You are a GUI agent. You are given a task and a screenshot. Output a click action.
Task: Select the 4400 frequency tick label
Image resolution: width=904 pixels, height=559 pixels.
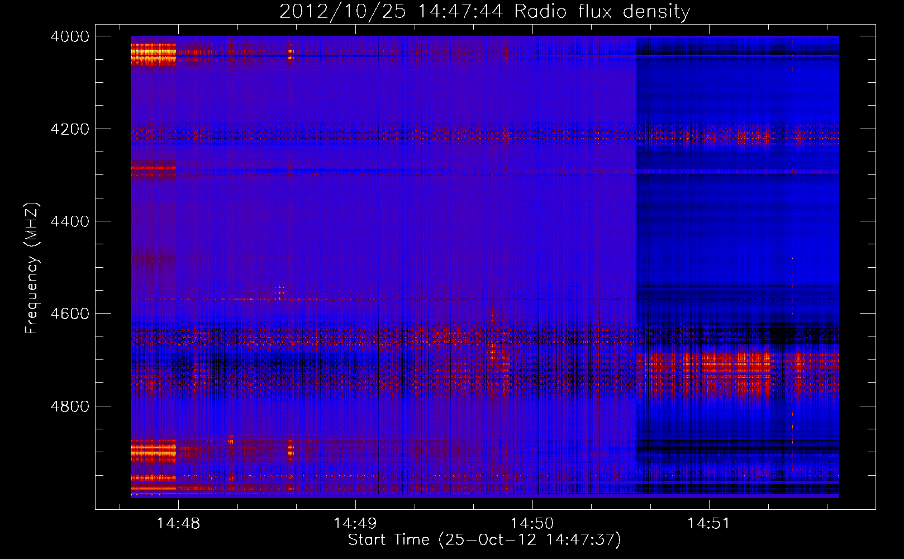coord(70,221)
